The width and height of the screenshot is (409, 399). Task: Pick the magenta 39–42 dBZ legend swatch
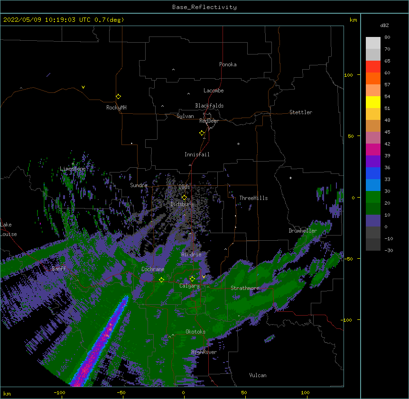(373, 149)
